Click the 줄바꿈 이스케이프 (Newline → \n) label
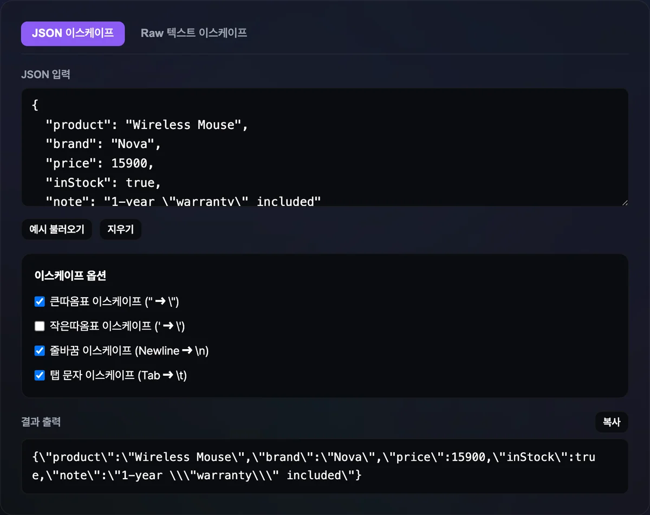The image size is (650, 515). coord(129,351)
